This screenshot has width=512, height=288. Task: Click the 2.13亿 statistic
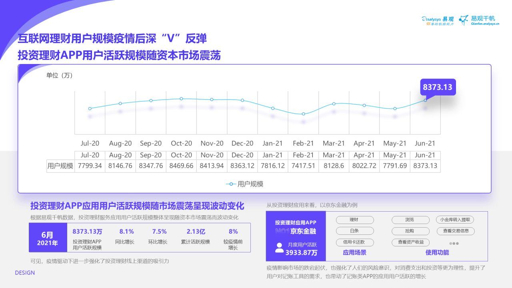coord(196,232)
